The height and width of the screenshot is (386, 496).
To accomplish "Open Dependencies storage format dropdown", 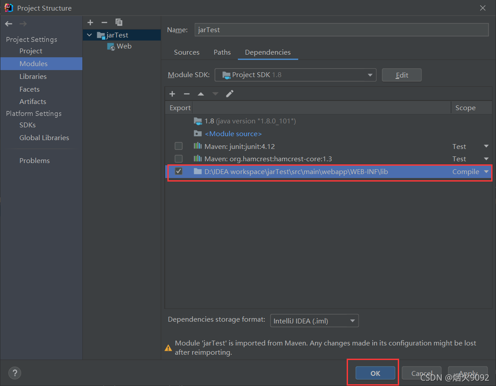I will (x=315, y=321).
